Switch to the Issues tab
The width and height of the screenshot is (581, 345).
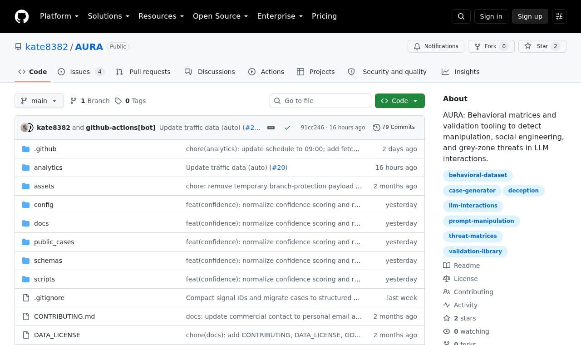point(81,72)
